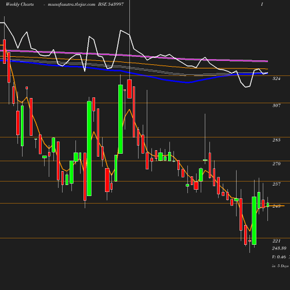Screen dimensions: 290x290
Task: Click the 270 price level label
Action: click(x=276, y=164)
